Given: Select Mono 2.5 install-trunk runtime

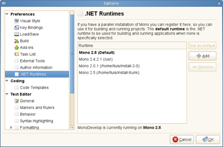Looking at the screenshot, I should tap(132, 73).
